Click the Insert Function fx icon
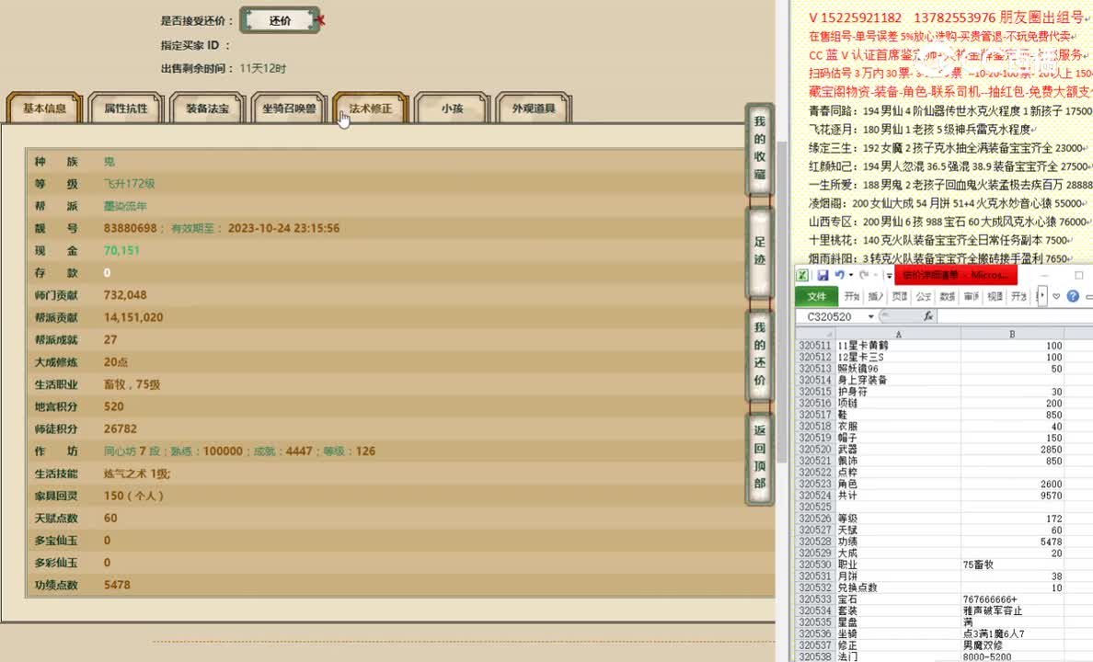 (x=928, y=315)
